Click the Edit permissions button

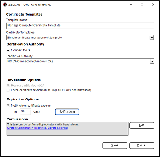click(x=142, y=126)
